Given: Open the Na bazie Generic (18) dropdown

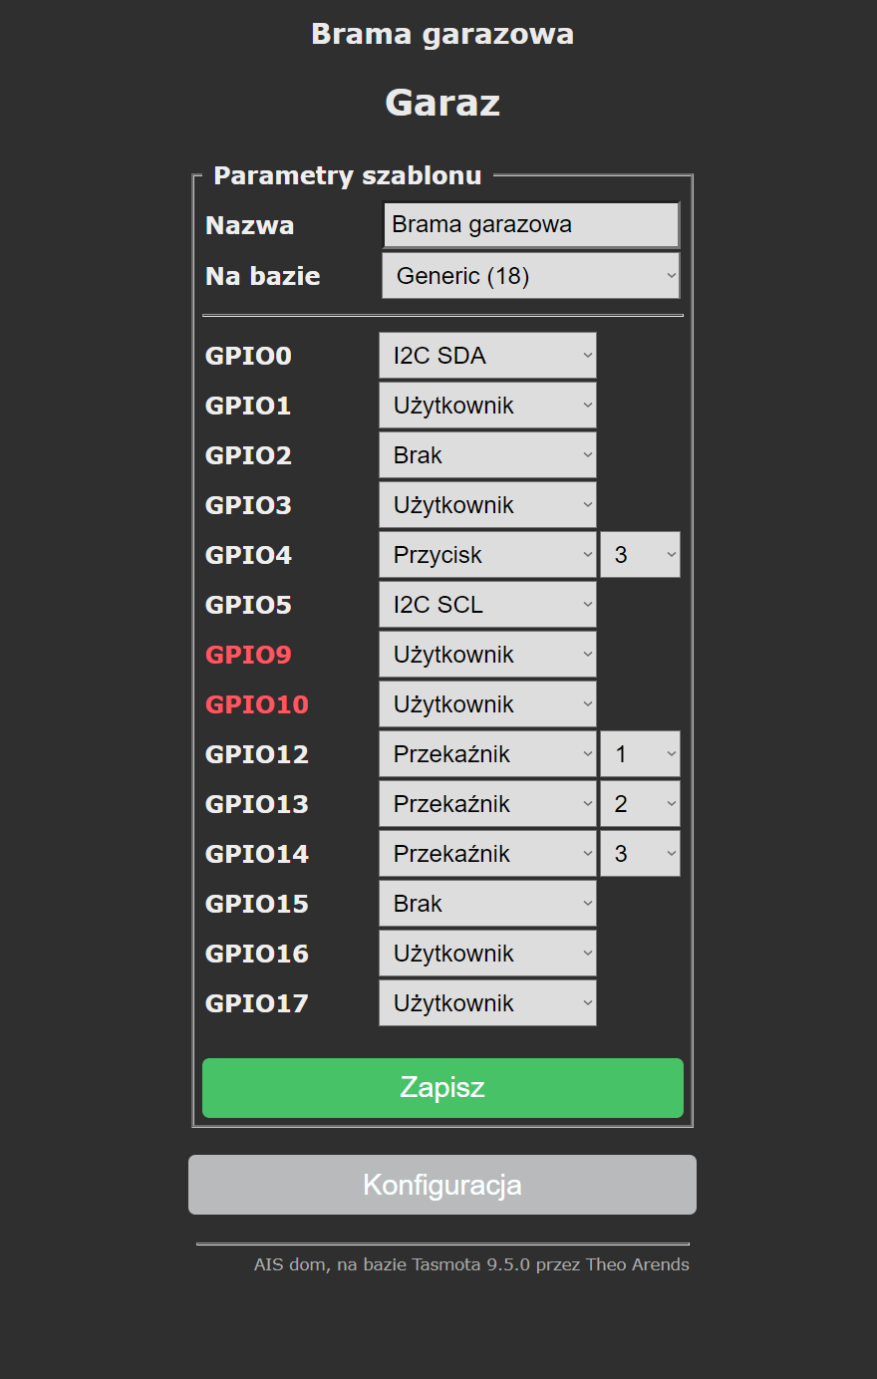Looking at the screenshot, I should coord(530,276).
